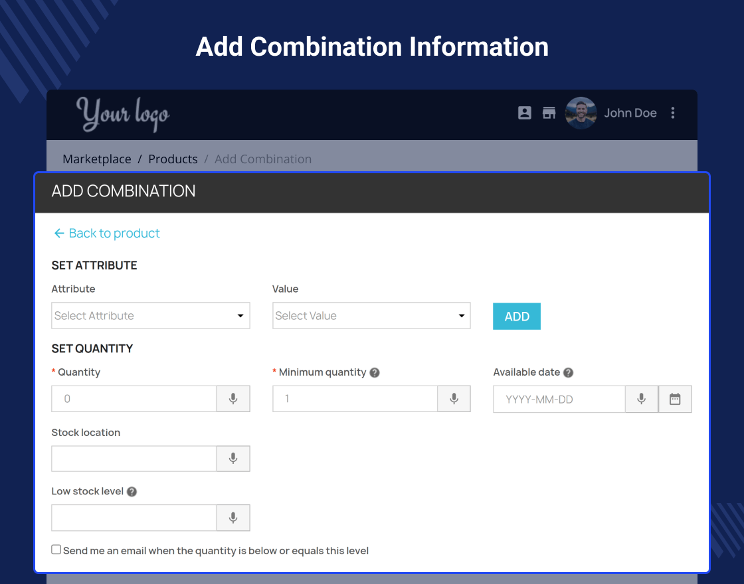
Task: Use the microphone for Minimum quantity field
Action: pyautogui.click(x=454, y=399)
